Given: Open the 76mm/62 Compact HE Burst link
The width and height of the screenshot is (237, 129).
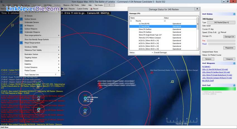Looking at the screenshot, I should (x=217, y=78).
